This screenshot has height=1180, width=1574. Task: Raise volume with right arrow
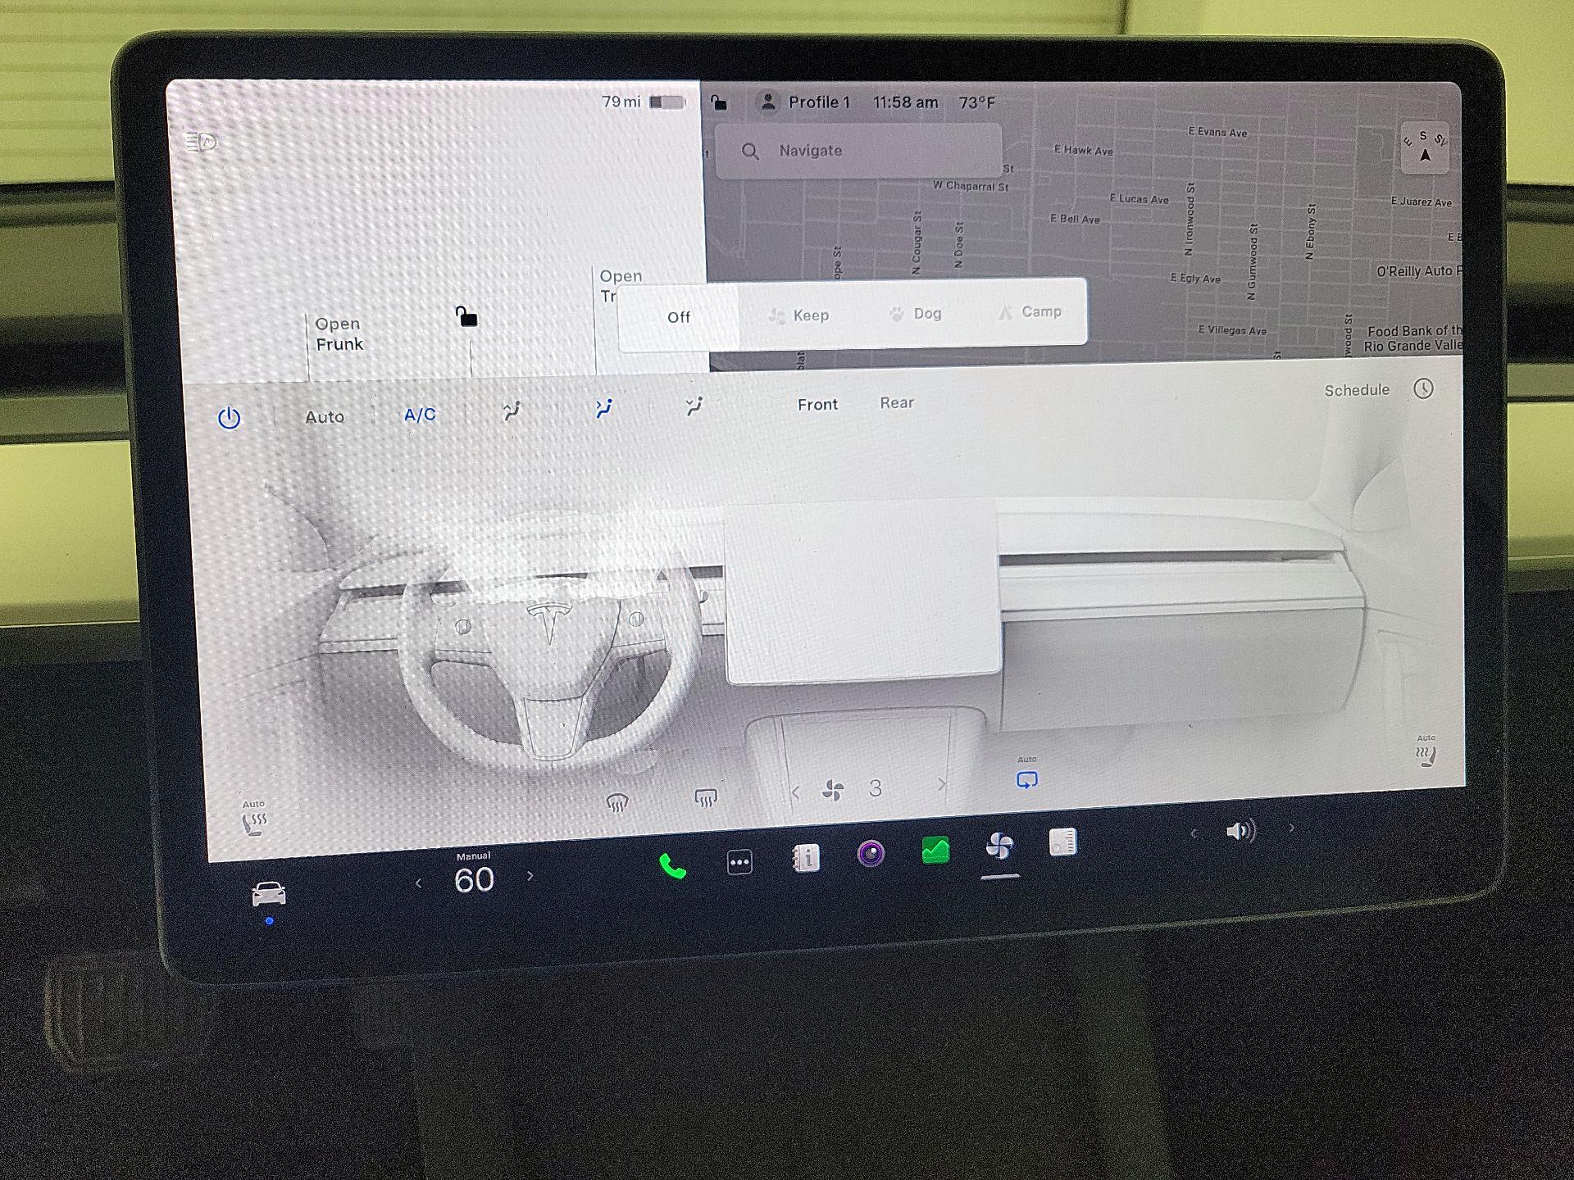point(1292,828)
